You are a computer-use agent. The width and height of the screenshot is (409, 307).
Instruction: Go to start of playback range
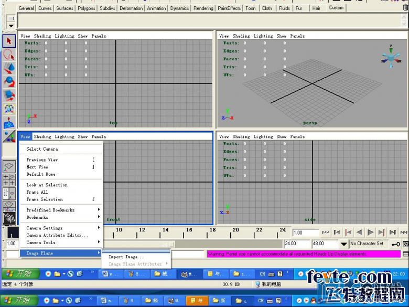(x=326, y=232)
